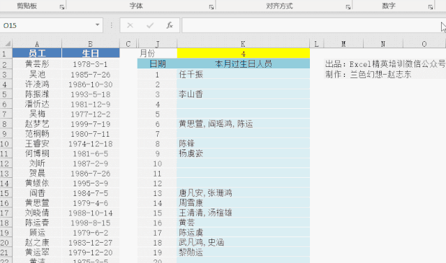Select cell containing 1979-12-20
The image size is (446, 263).
point(91,253)
